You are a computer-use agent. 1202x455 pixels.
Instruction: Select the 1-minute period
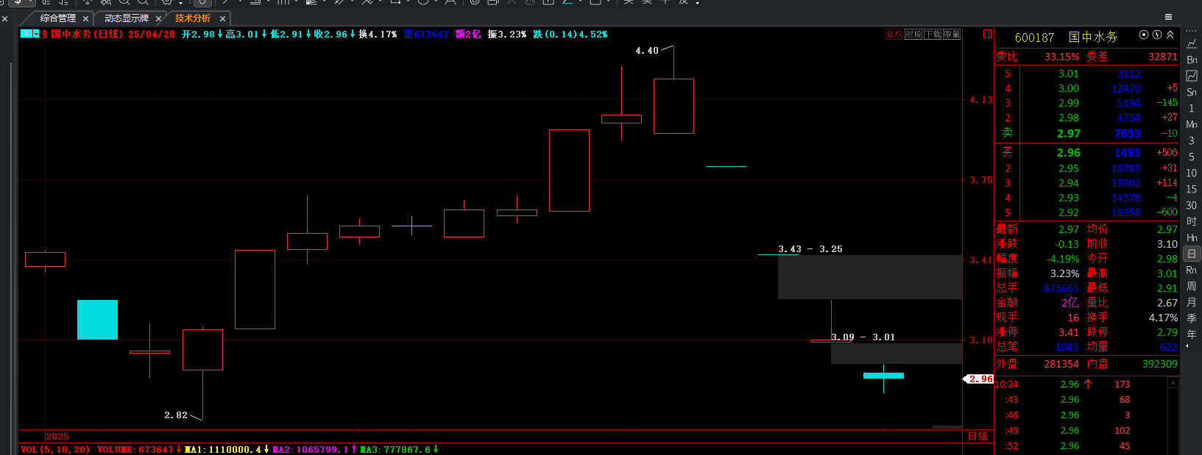point(1192,108)
